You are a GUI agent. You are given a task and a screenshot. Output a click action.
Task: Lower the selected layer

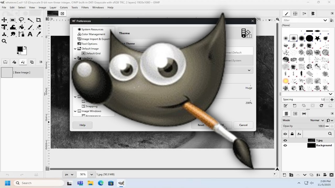pyautogui.click(x=305, y=175)
